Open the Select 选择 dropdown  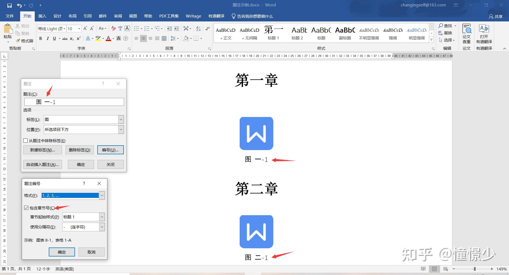[x=447, y=40]
